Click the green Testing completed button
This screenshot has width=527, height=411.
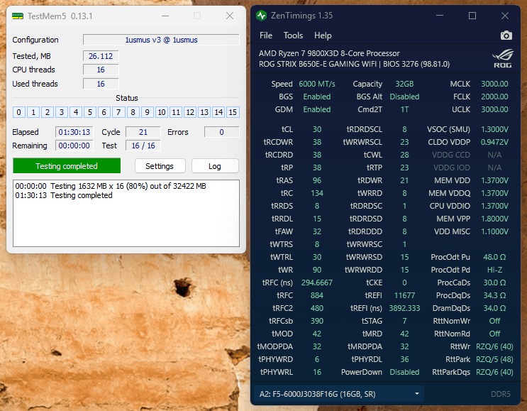click(67, 166)
